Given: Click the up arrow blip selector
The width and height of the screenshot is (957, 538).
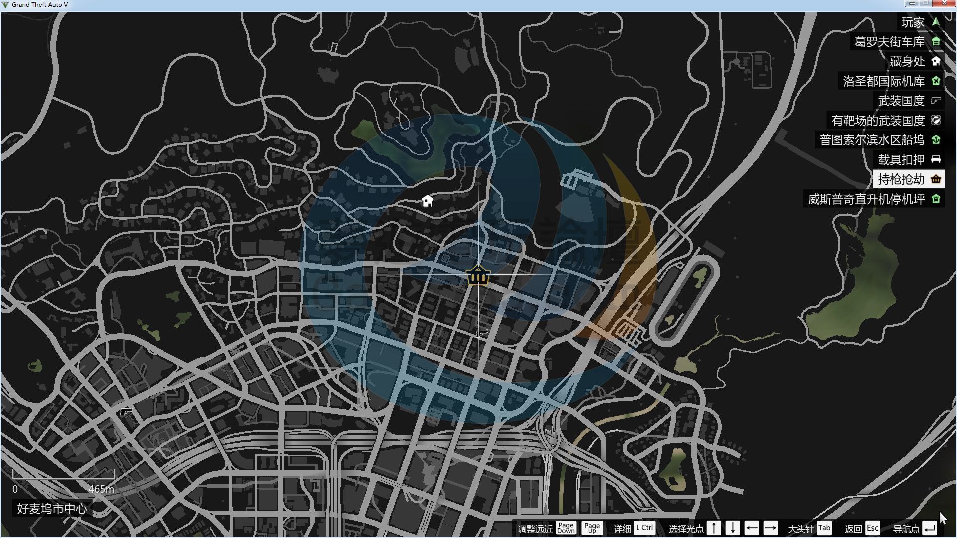Looking at the screenshot, I should (714, 528).
